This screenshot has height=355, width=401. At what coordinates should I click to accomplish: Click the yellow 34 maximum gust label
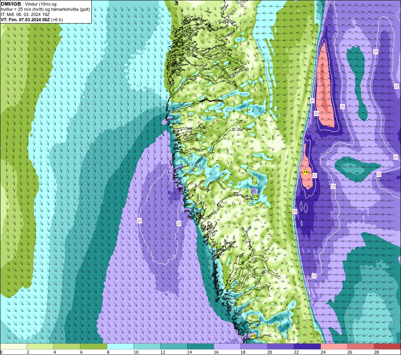[305, 172]
